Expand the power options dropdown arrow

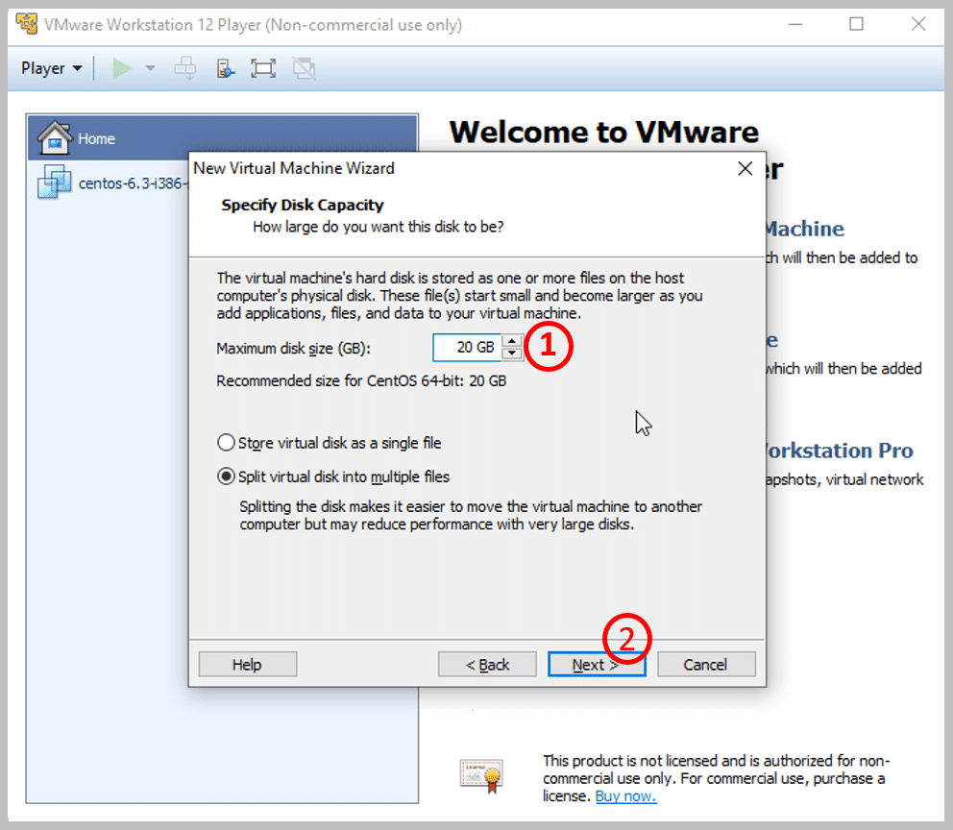pos(150,68)
